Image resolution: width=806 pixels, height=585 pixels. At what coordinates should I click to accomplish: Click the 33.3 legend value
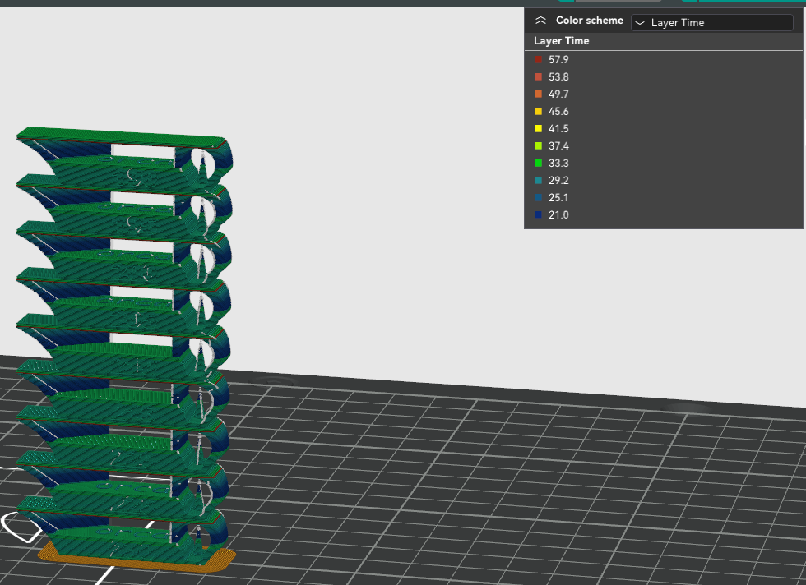(x=558, y=164)
